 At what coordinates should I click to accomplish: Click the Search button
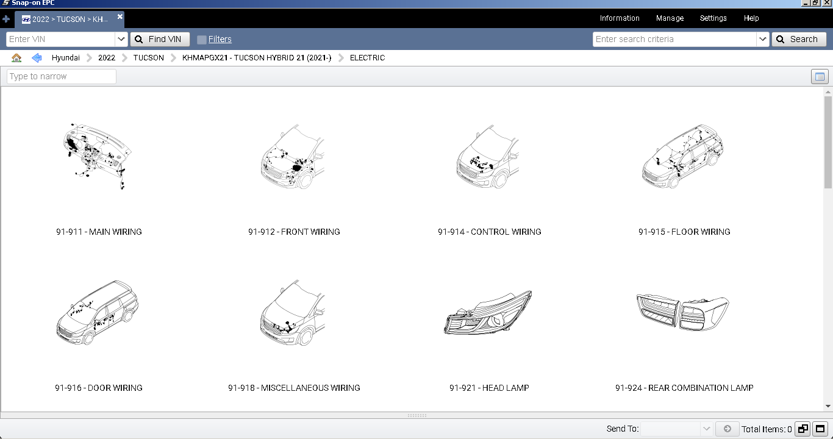point(799,39)
